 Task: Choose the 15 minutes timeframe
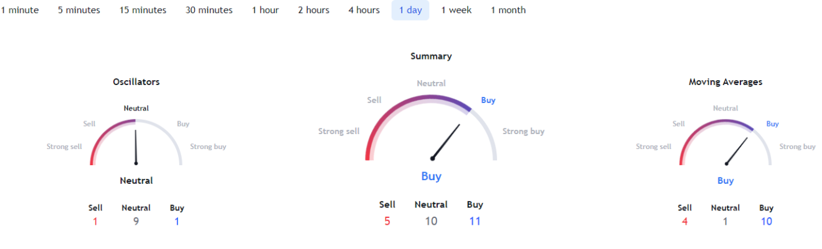143,10
